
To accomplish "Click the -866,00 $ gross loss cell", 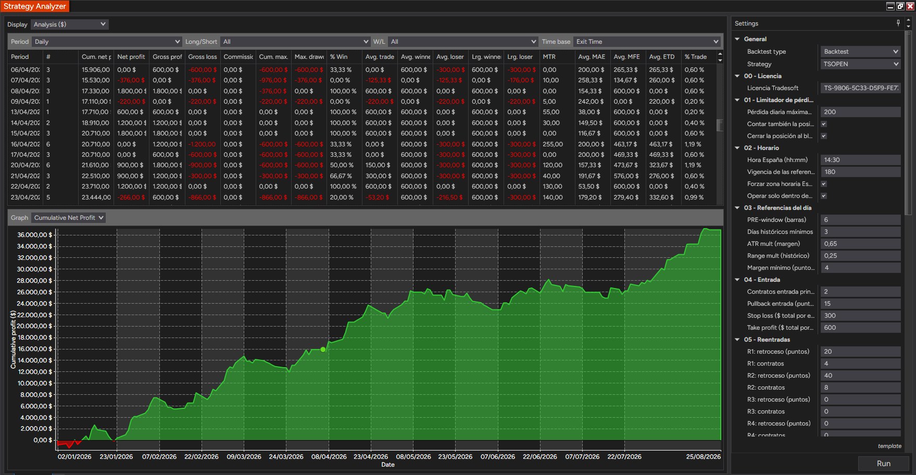I will tap(203, 197).
